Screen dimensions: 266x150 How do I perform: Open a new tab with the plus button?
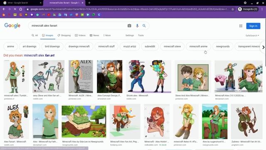[89, 3]
